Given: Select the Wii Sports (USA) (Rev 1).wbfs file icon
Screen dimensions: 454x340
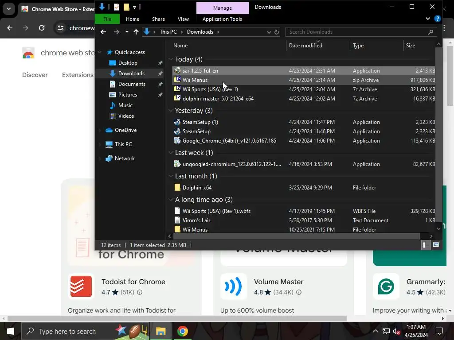Looking at the screenshot, I should 177,211.
